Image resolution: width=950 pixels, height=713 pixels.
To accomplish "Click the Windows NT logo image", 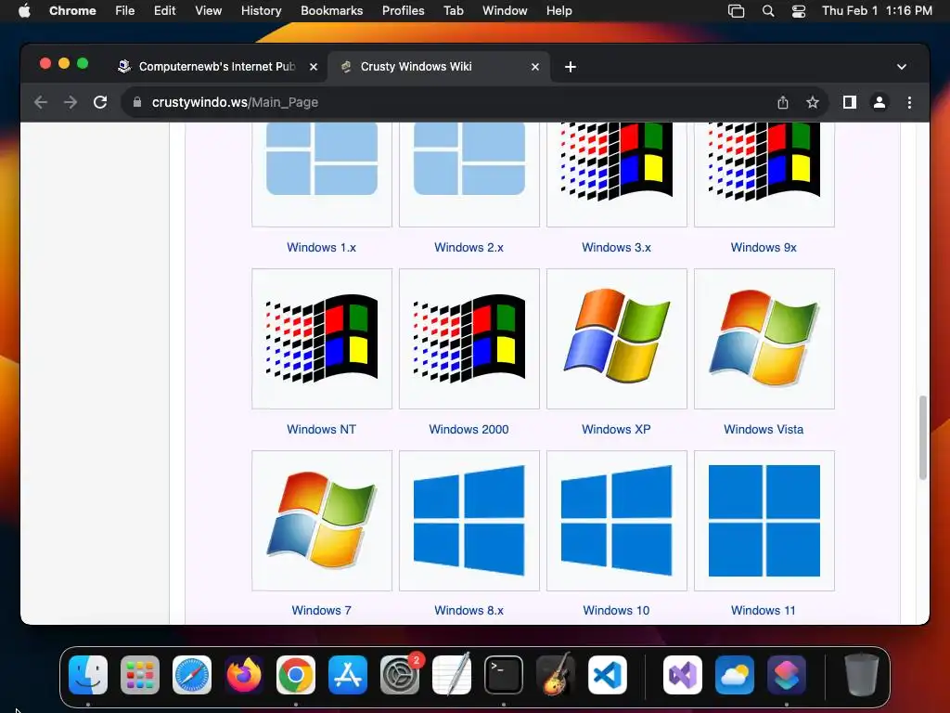I will (x=322, y=339).
